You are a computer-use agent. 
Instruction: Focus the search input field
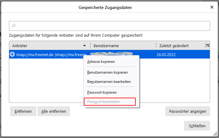pos(111,26)
